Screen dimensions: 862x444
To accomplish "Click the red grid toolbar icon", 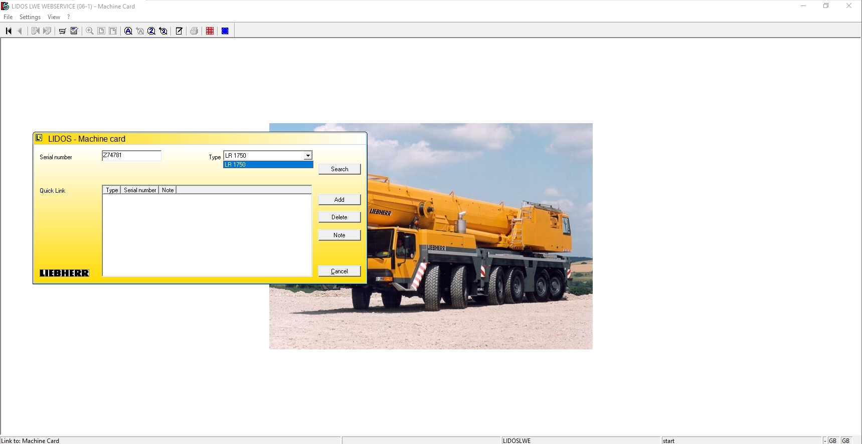I will coord(210,31).
